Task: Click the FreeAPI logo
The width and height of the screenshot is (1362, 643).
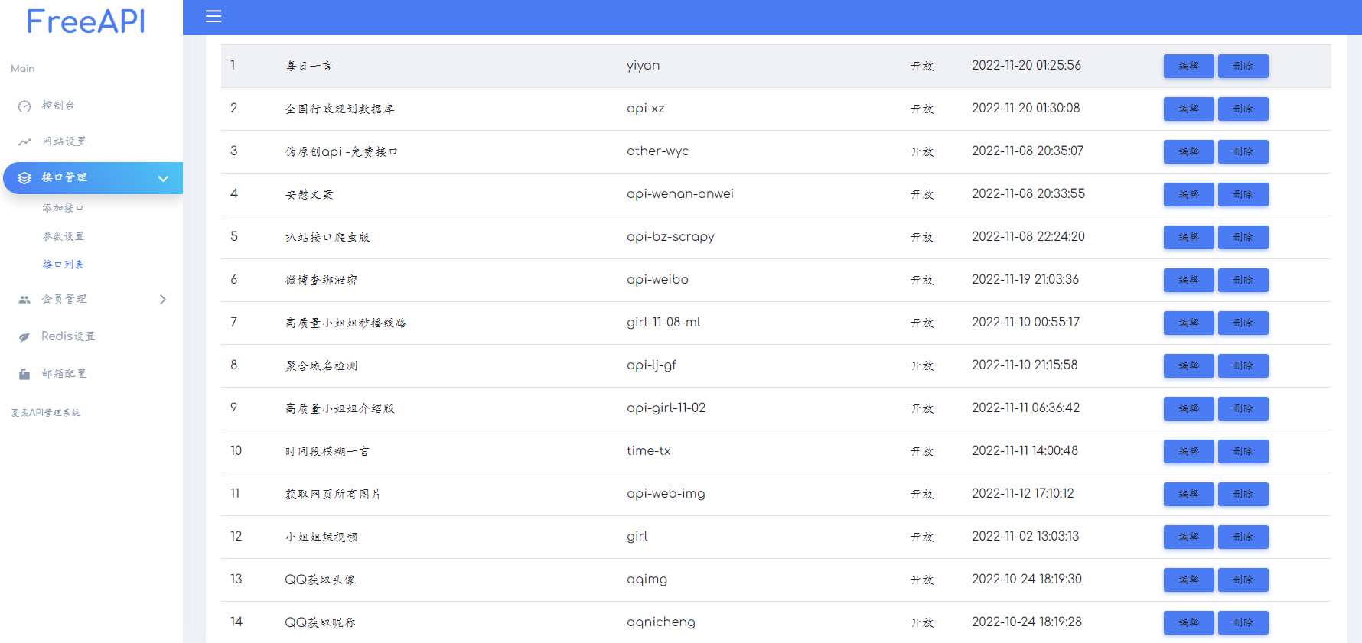Action: tap(86, 21)
